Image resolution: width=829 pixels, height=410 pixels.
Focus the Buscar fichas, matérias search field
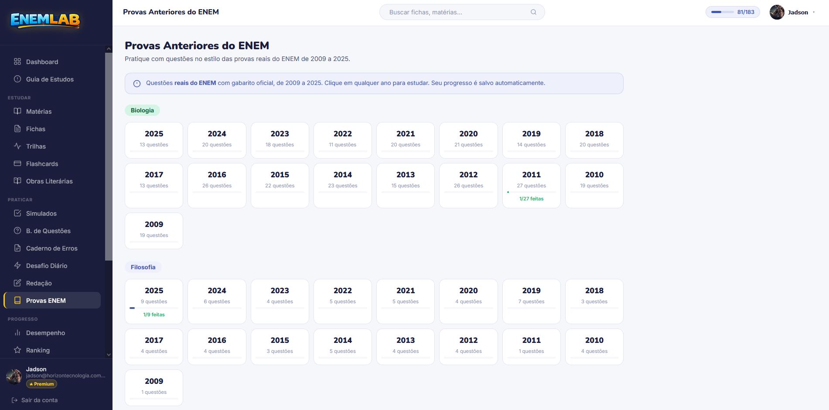(462, 12)
